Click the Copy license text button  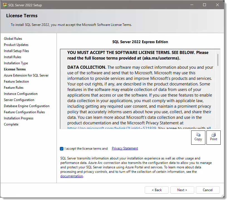(x=198, y=137)
